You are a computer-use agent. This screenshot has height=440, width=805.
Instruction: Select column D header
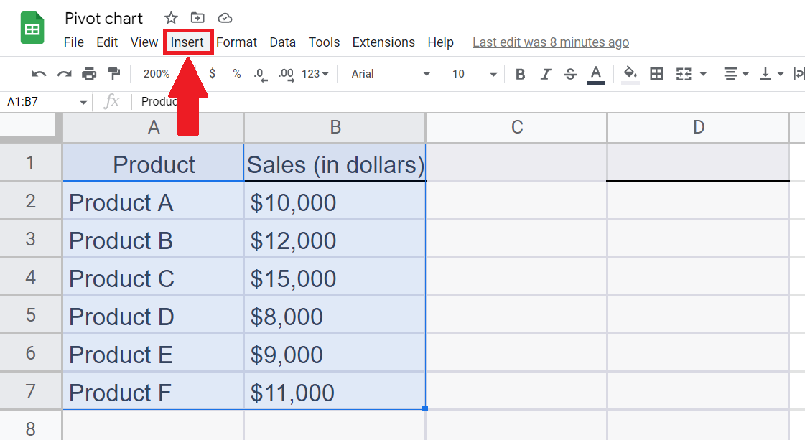[698, 127]
